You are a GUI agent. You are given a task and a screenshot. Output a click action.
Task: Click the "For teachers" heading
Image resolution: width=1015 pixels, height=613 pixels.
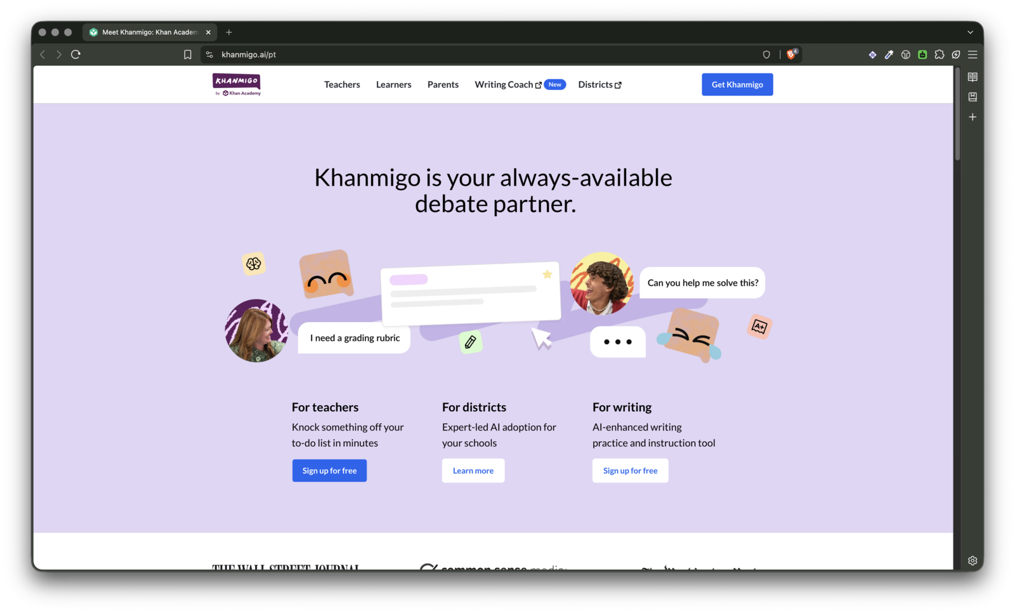325,407
